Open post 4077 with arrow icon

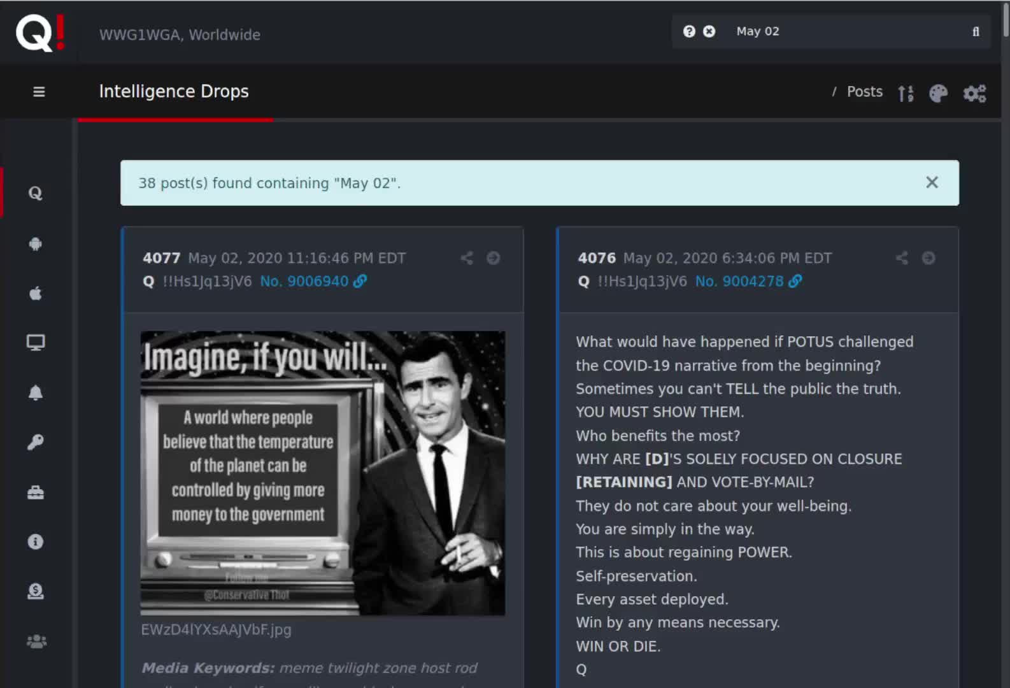pyautogui.click(x=494, y=258)
